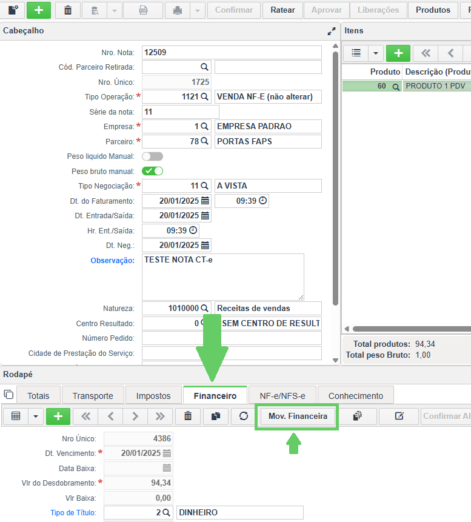This screenshot has width=471, height=522.
Task: Toggle the Peso bruto manual switch
Action: [x=152, y=171]
